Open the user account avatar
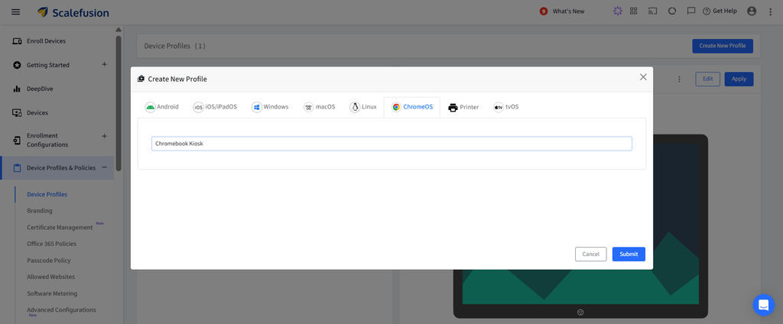 tap(752, 11)
